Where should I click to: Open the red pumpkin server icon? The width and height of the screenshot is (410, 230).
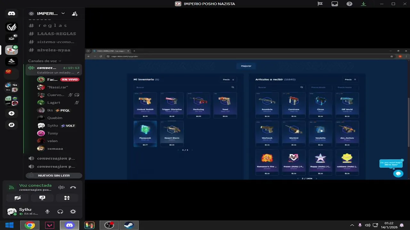pyautogui.click(x=9, y=72)
